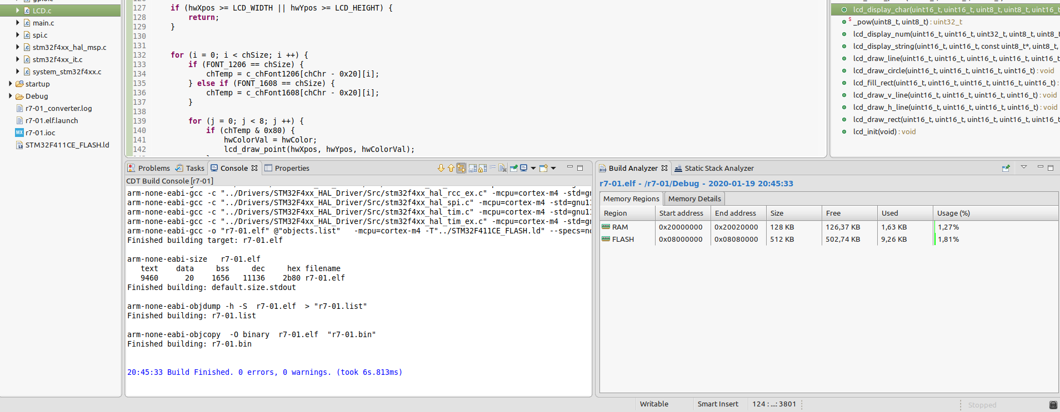1060x412 pixels.
Task: Click status bar icon beside Stopped
Action: (x=1053, y=405)
